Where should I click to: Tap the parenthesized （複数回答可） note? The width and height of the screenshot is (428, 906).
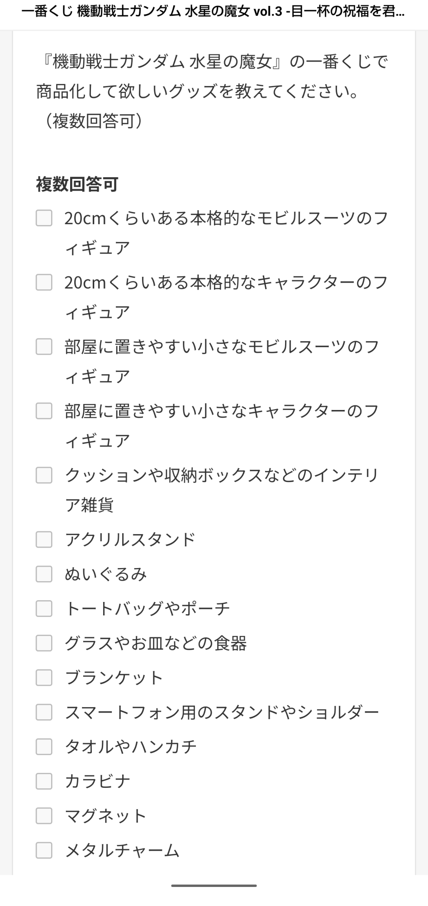click(94, 121)
